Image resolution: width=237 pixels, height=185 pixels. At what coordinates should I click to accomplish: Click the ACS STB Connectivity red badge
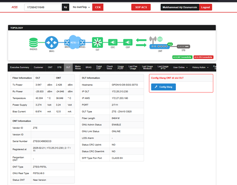[203, 57]
